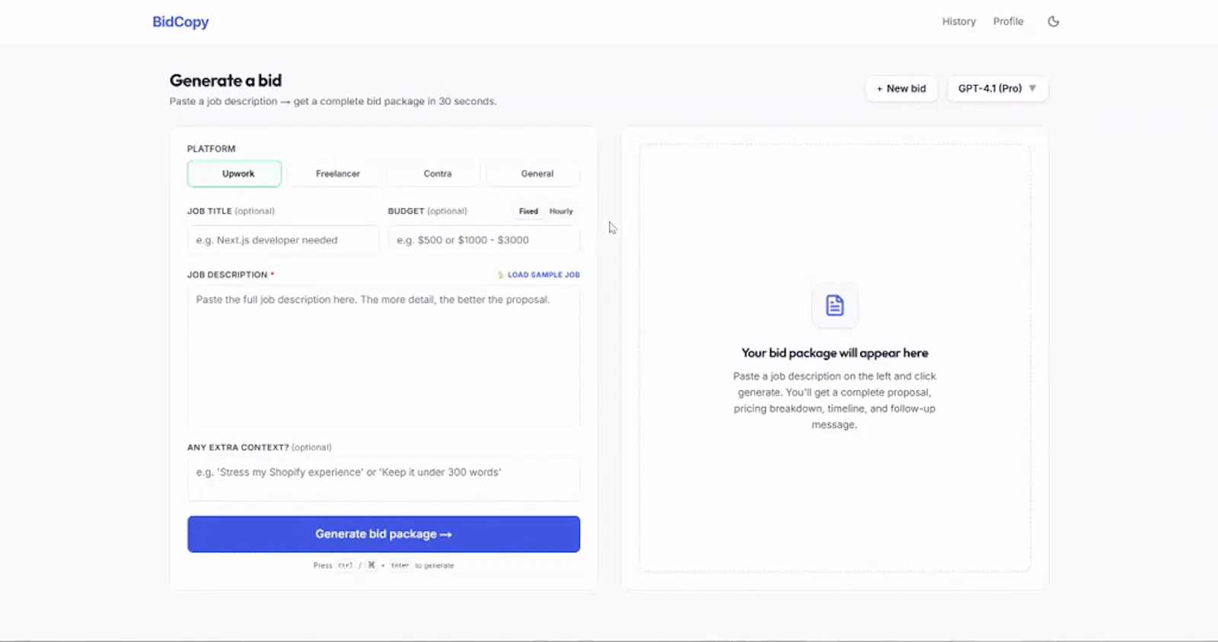
Task: Click the BidCopy logo
Action: tap(180, 21)
